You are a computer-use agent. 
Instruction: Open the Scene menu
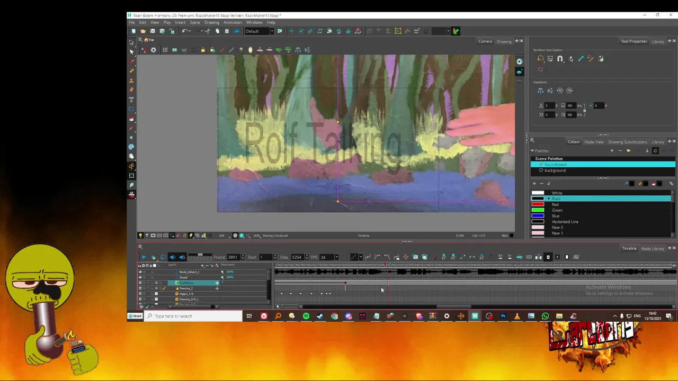[x=195, y=22]
